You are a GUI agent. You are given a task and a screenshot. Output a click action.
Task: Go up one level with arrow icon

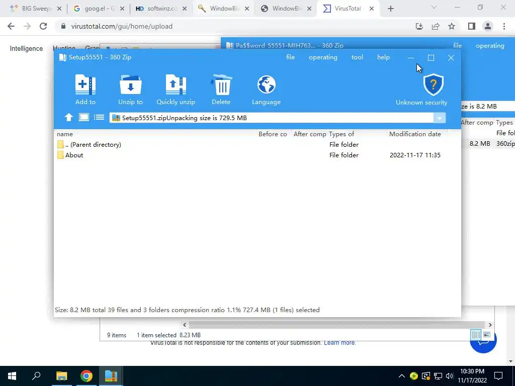click(x=68, y=118)
